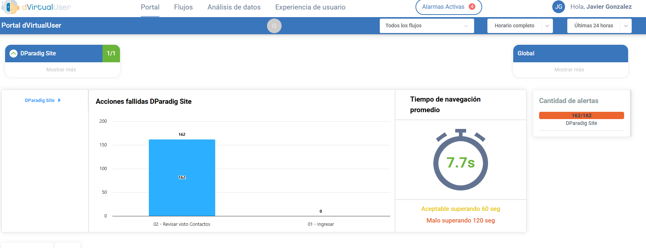
Task: Click the 01 - Ingresar axis label
Action: (321, 224)
